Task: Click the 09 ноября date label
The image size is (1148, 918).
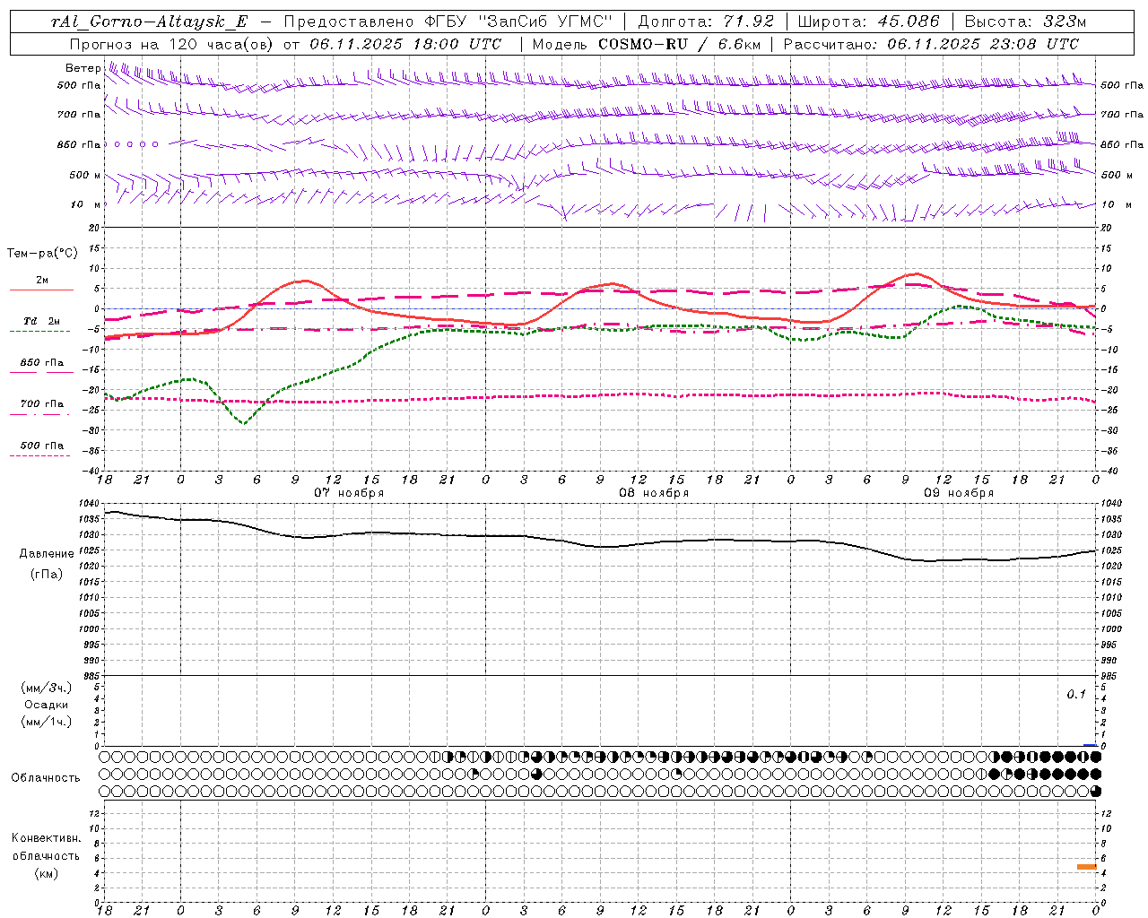Action: [x=959, y=493]
